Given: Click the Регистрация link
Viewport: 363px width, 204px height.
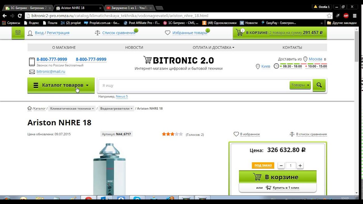Looking at the screenshot, I should click(x=58, y=33).
